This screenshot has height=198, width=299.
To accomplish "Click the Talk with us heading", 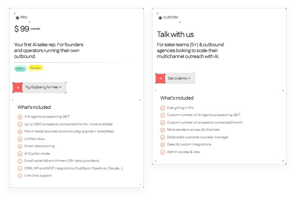I will [x=175, y=34].
